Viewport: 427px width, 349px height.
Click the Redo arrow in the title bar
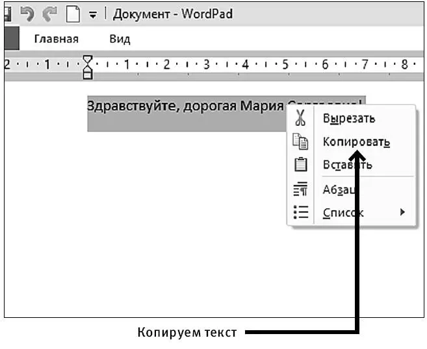point(50,14)
